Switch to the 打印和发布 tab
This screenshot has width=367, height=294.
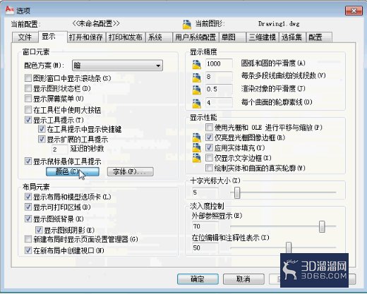[126, 37]
